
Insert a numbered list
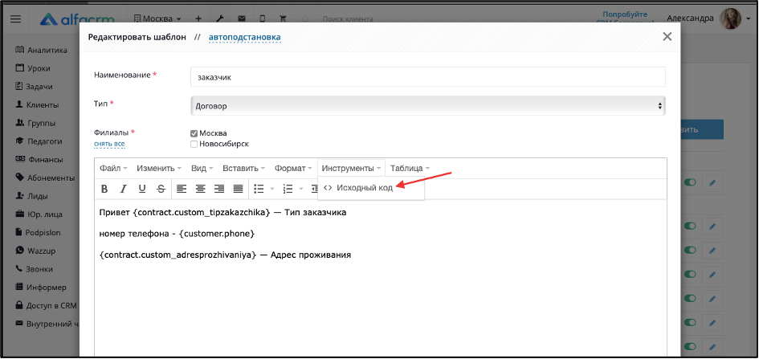(x=288, y=190)
